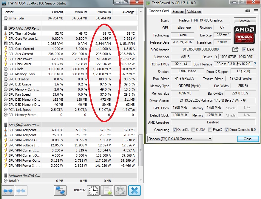261x199 pixels.
Task: Click the GPU Thermal Diode thermometer icon
Action: (5, 33)
